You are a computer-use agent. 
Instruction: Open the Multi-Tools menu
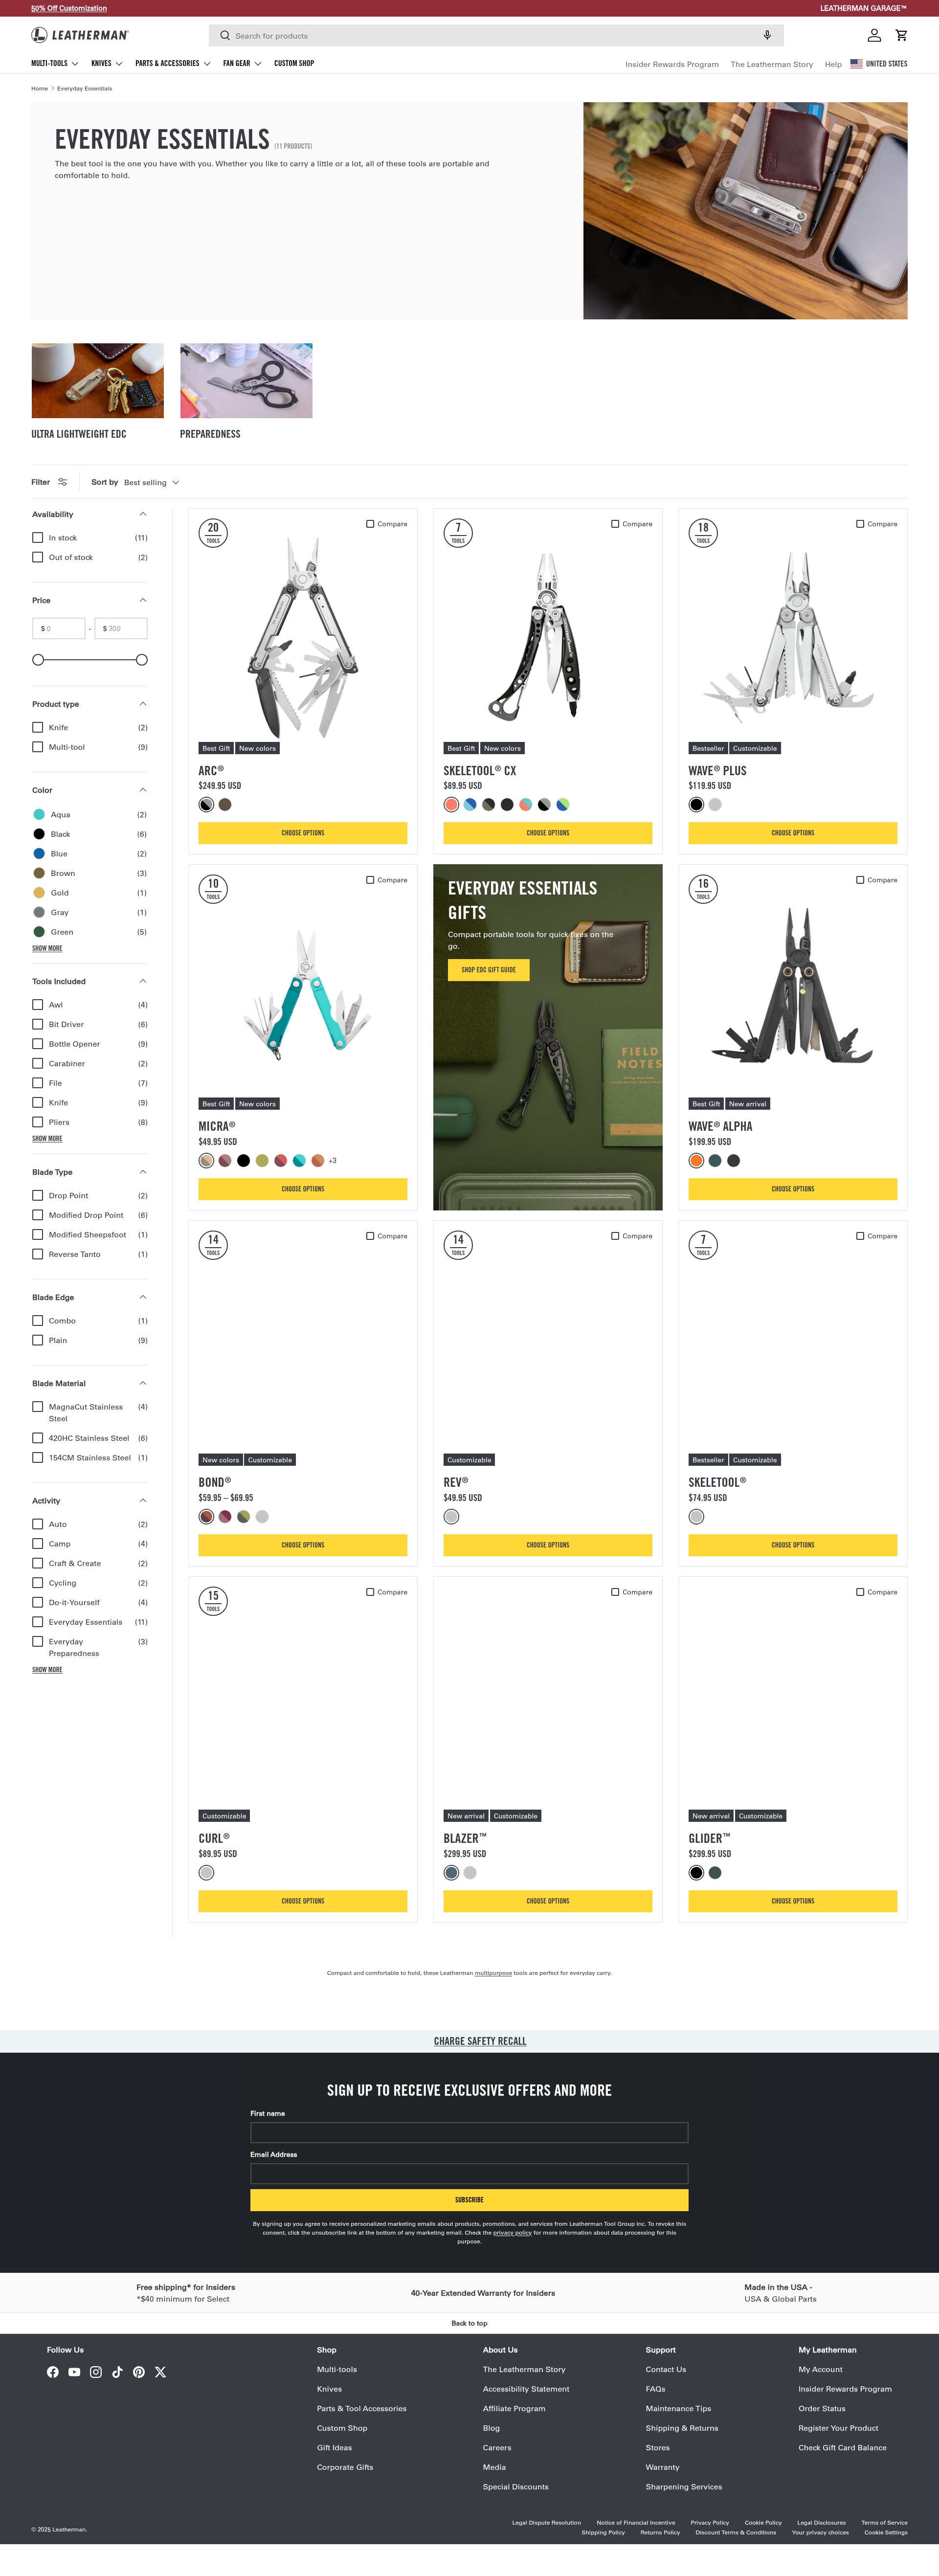pyautogui.click(x=55, y=63)
